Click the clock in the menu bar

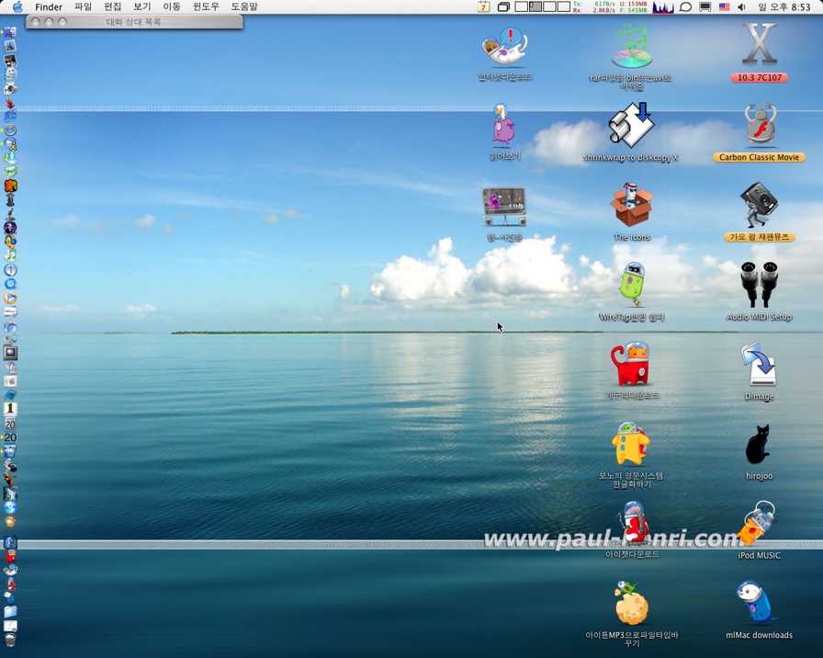[784, 7]
